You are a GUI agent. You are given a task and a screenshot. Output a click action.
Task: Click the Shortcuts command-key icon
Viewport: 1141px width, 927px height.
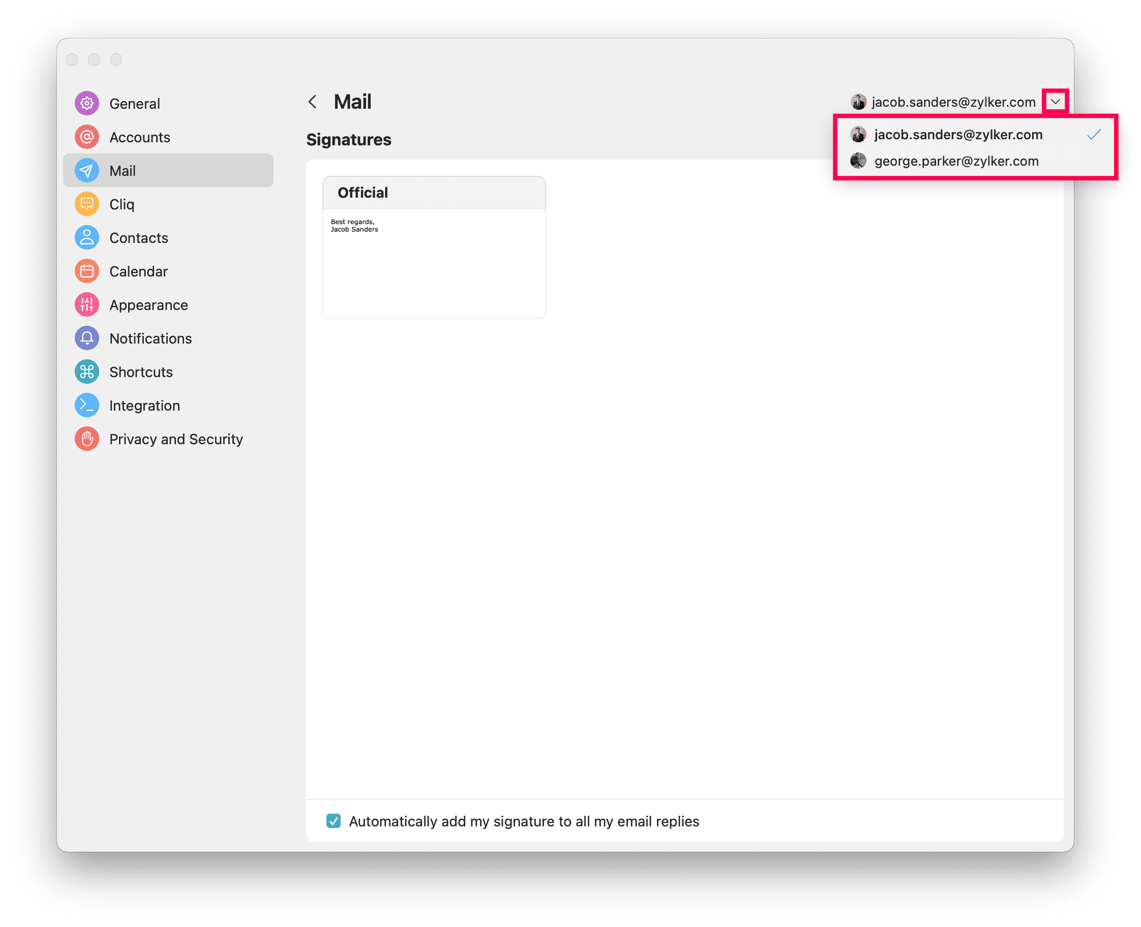[x=86, y=372]
